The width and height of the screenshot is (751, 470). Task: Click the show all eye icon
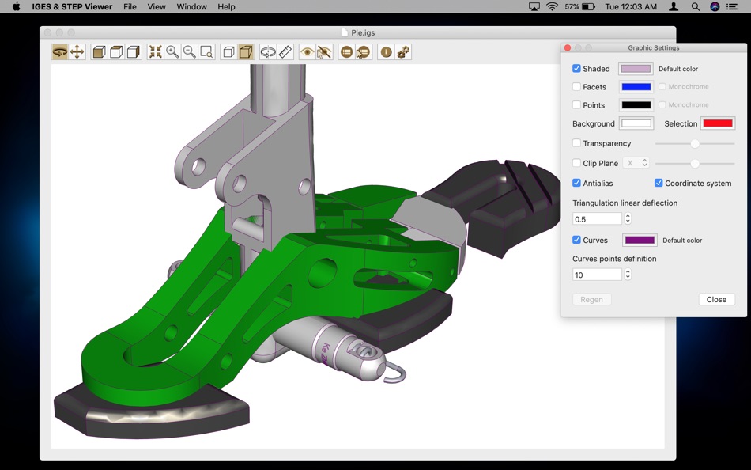(x=307, y=51)
